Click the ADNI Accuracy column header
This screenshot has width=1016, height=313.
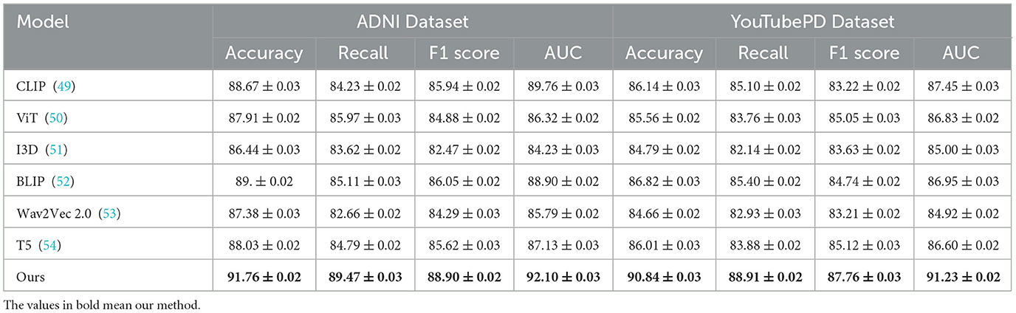click(x=264, y=53)
